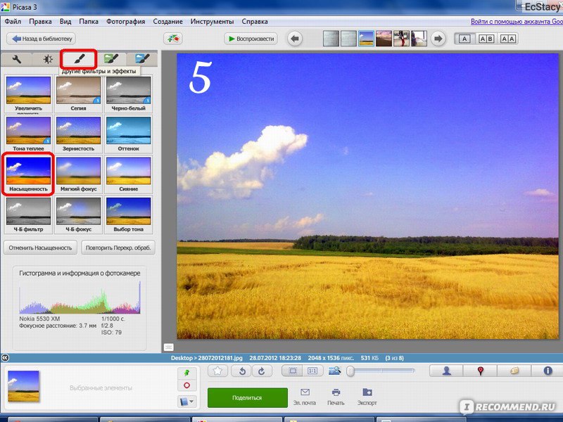Viewport: 563px width, 422px height.
Task: Switch to the lighting tuning tab
Action: (x=47, y=59)
